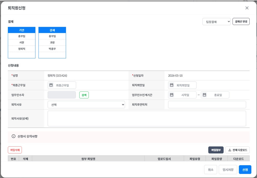Focus the 종료일 date field

pos(215,95)
